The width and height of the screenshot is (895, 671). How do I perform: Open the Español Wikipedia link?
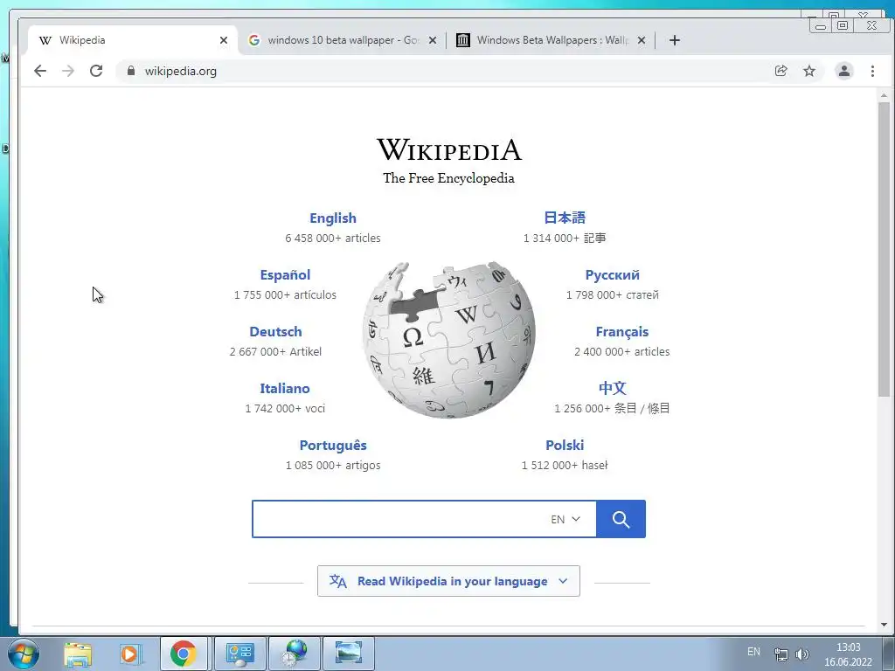[x=285, y=275]
